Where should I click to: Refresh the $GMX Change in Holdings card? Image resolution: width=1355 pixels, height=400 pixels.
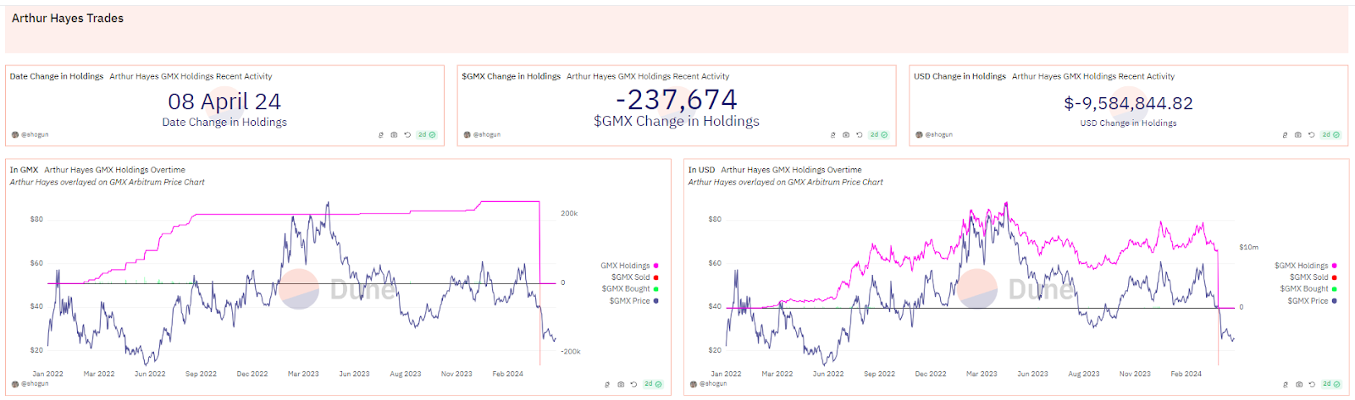pos(860,134)
